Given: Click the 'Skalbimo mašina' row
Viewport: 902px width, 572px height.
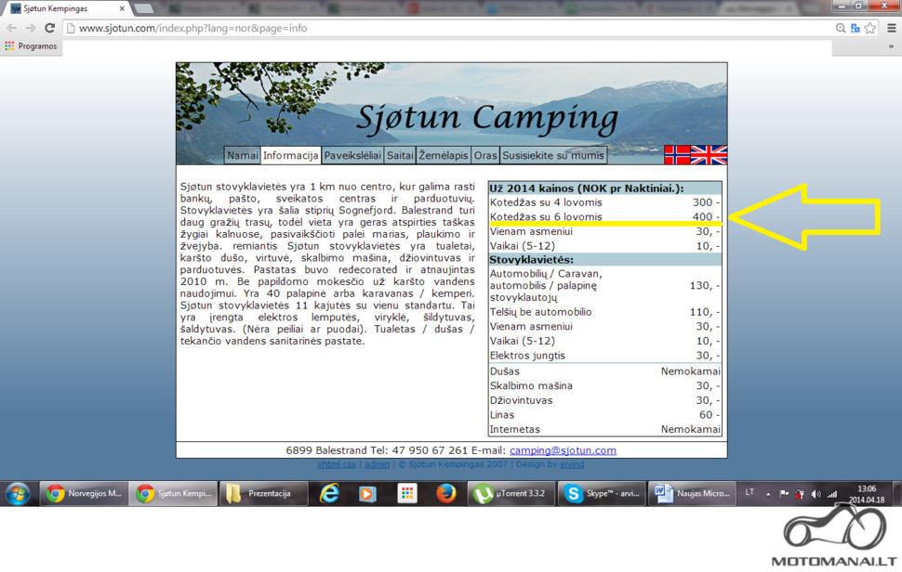Looking at the screenshot, I should pyautogui.click(x=604, y=386).
